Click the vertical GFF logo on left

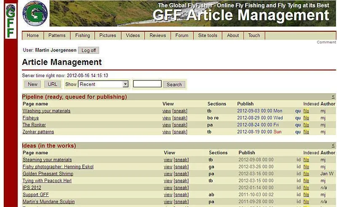[x=11, y=20]
